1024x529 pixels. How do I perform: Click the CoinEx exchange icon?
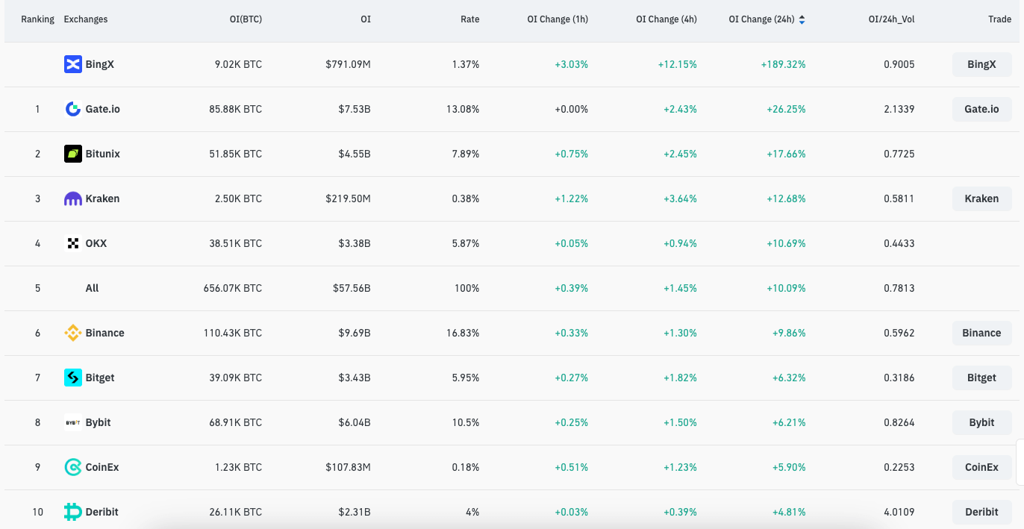[x=72, y=467]
